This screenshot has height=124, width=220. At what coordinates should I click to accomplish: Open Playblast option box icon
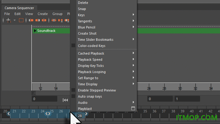coord(133,108)
